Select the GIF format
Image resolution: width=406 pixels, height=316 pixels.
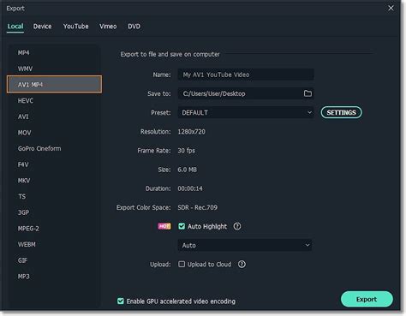point(22,260)
